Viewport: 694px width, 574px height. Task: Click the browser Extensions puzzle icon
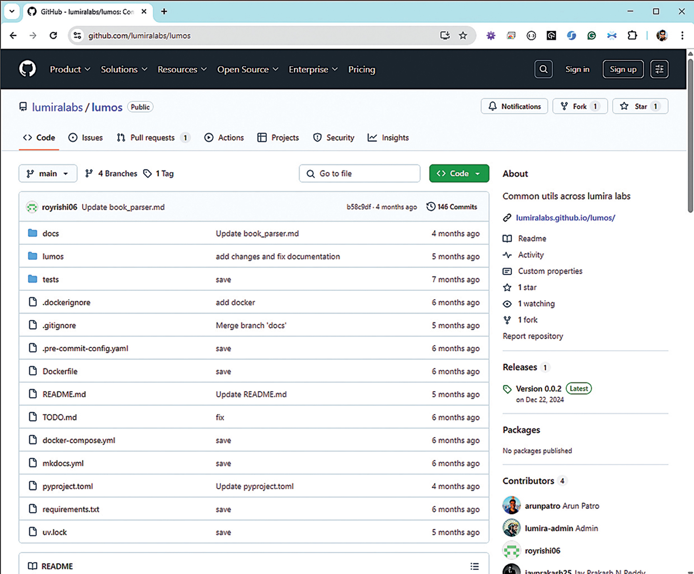(x=632, y=35)
